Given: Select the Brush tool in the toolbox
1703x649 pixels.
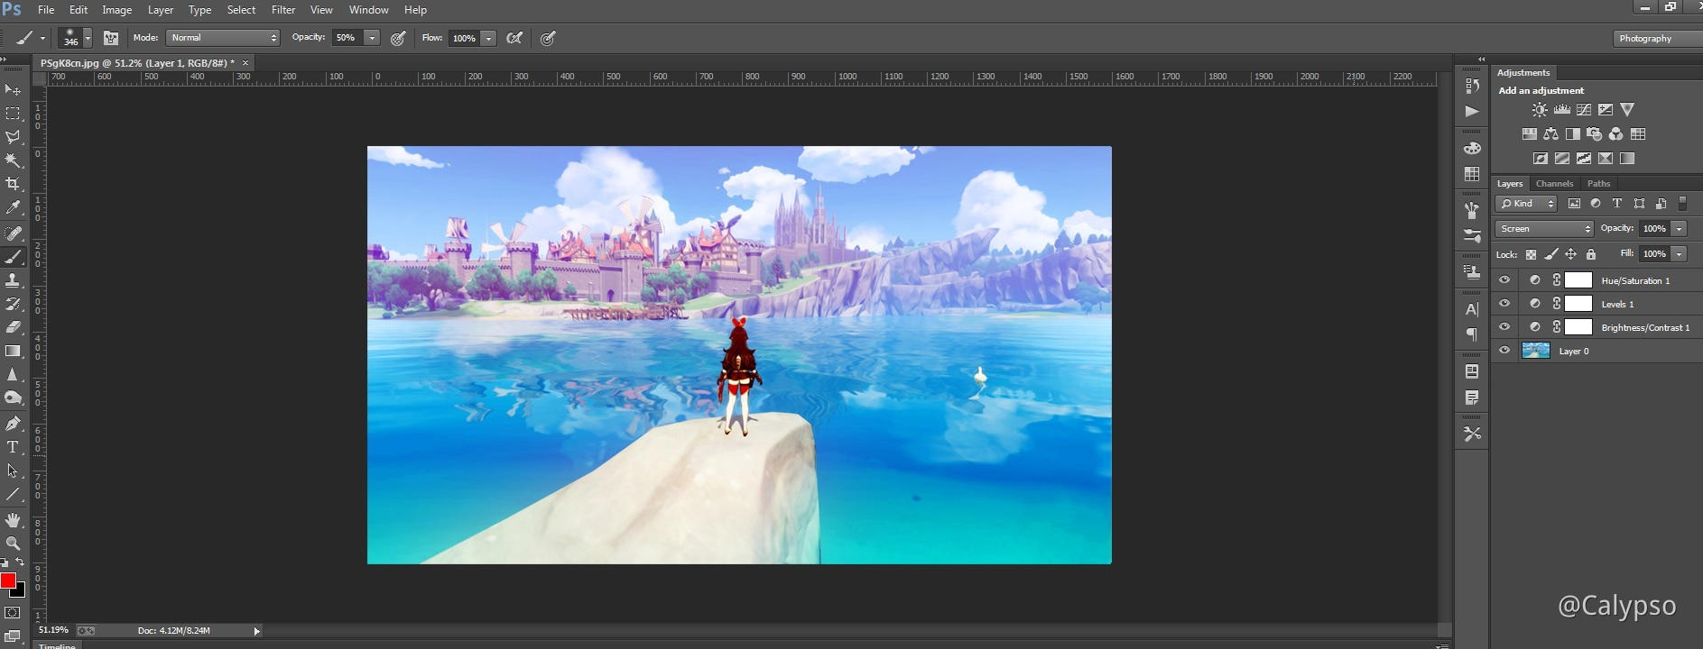Looking at the screenshot, I should (13, 257).
